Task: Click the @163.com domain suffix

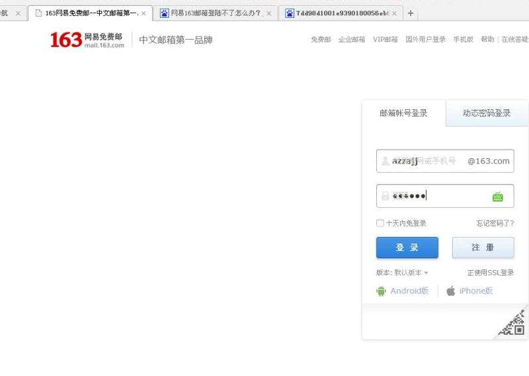Action: 489,161
